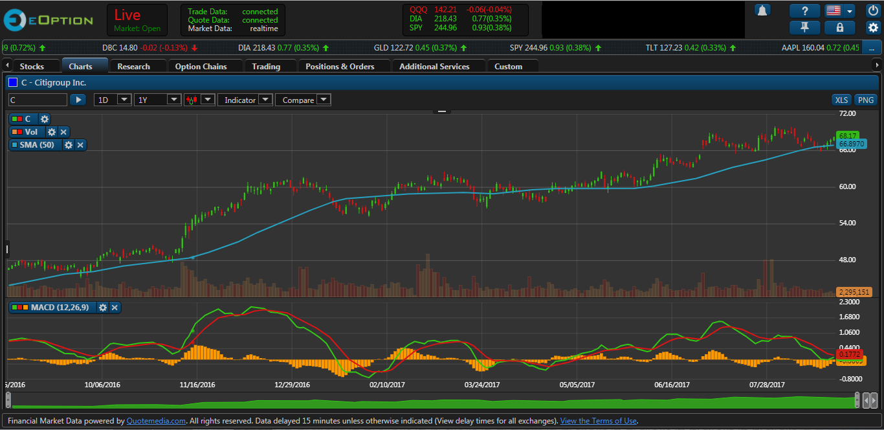
Task: Click the SPY 244.96 ticker strip quote
Action: [555, 48]
